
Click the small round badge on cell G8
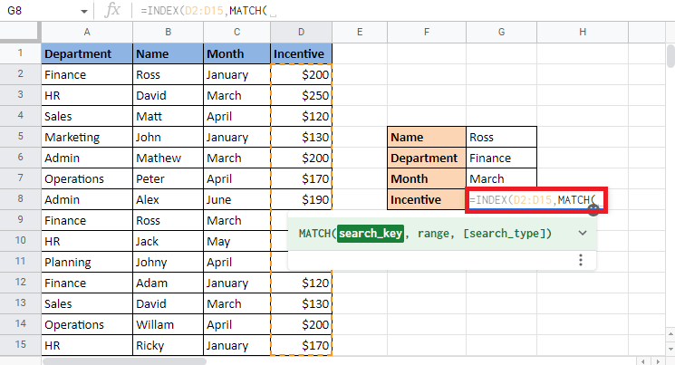point(593,209)
